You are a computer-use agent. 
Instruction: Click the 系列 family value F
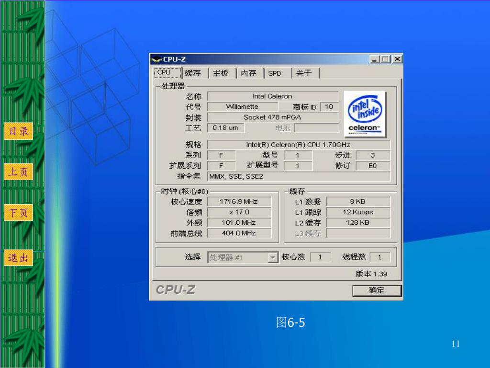(x=221, y=155)
